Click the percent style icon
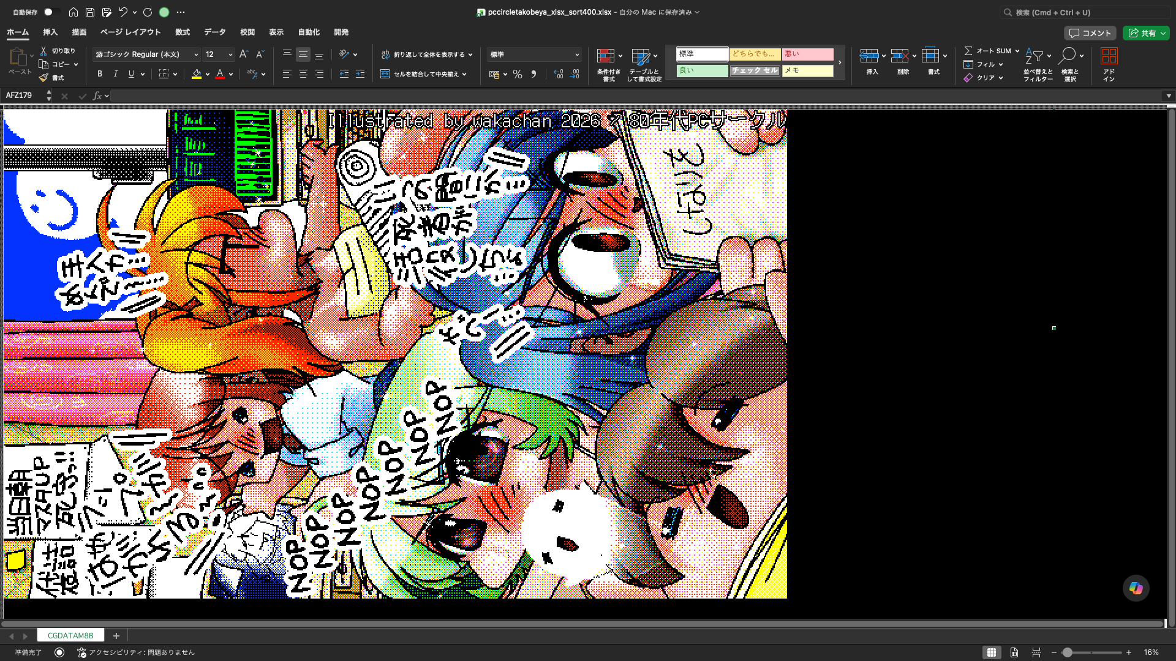The height and width of the screenshot is (661, 1176). click(518, 74)
